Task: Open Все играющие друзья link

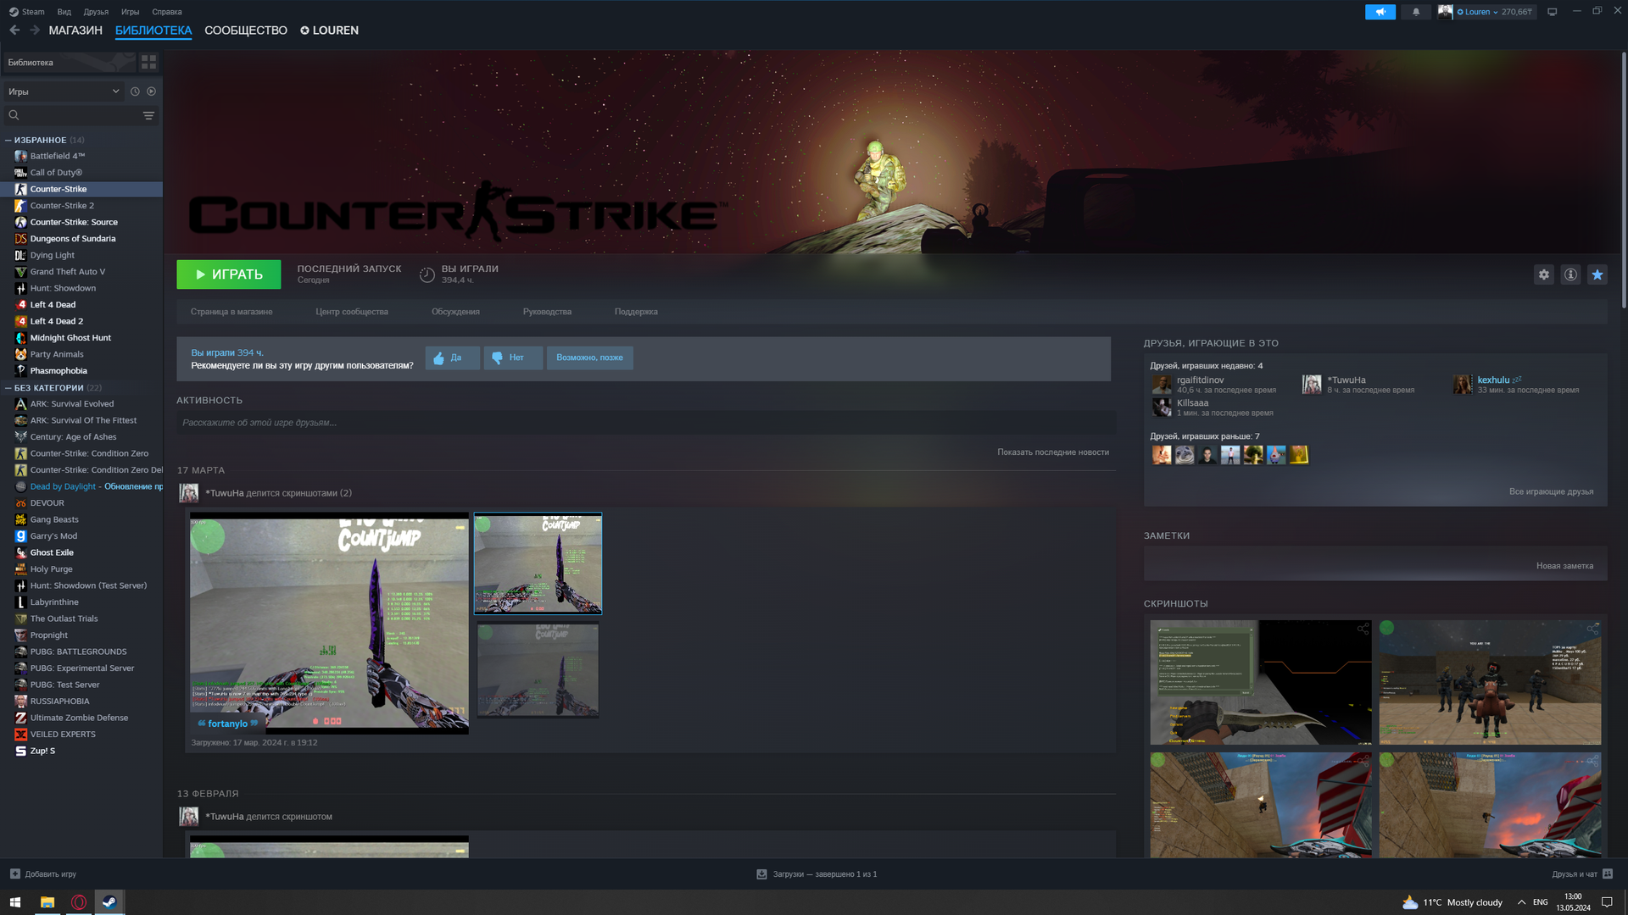Action: point(1550,491)
